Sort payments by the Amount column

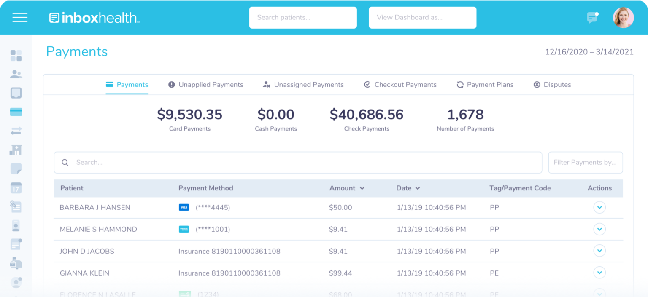(x=347, y=188)
